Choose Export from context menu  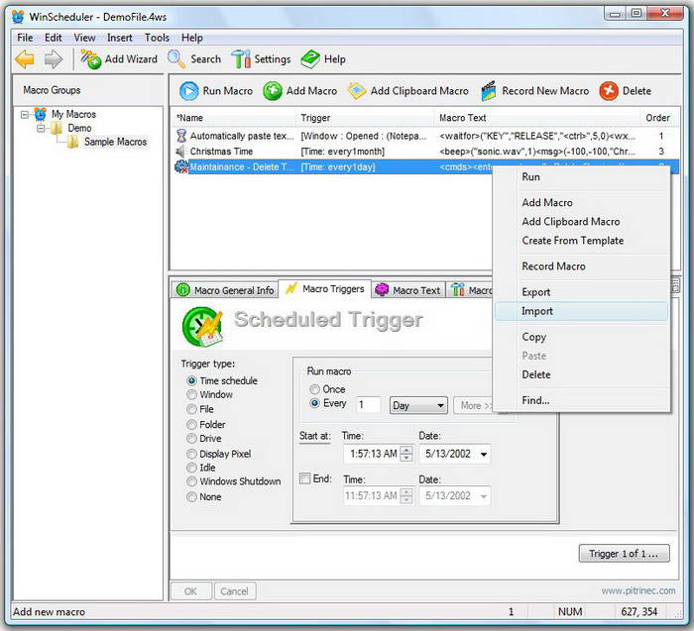click(581, 292)
